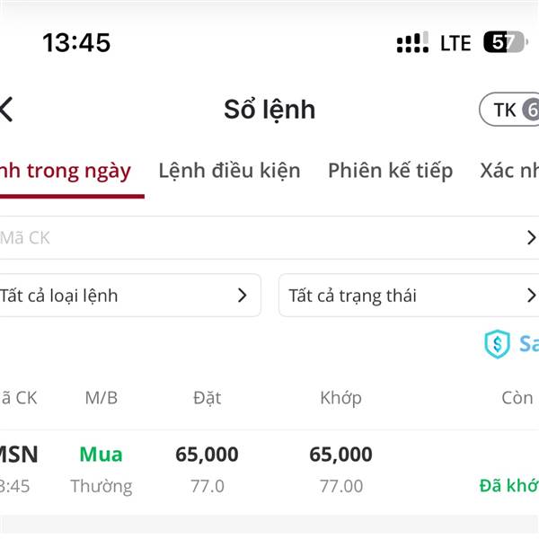Expand the Mã CK chevron arrow
539x539 pixels.
coord(532,237)
